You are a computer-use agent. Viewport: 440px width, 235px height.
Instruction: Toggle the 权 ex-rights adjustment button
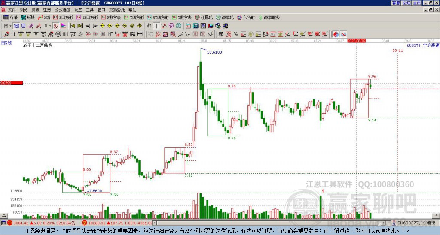[x=56, y=26]
